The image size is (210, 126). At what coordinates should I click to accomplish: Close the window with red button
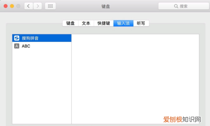(x=6, y=6)
